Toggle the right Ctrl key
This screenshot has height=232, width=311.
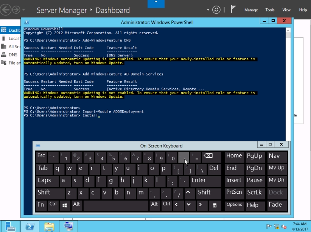pos(166,205)
